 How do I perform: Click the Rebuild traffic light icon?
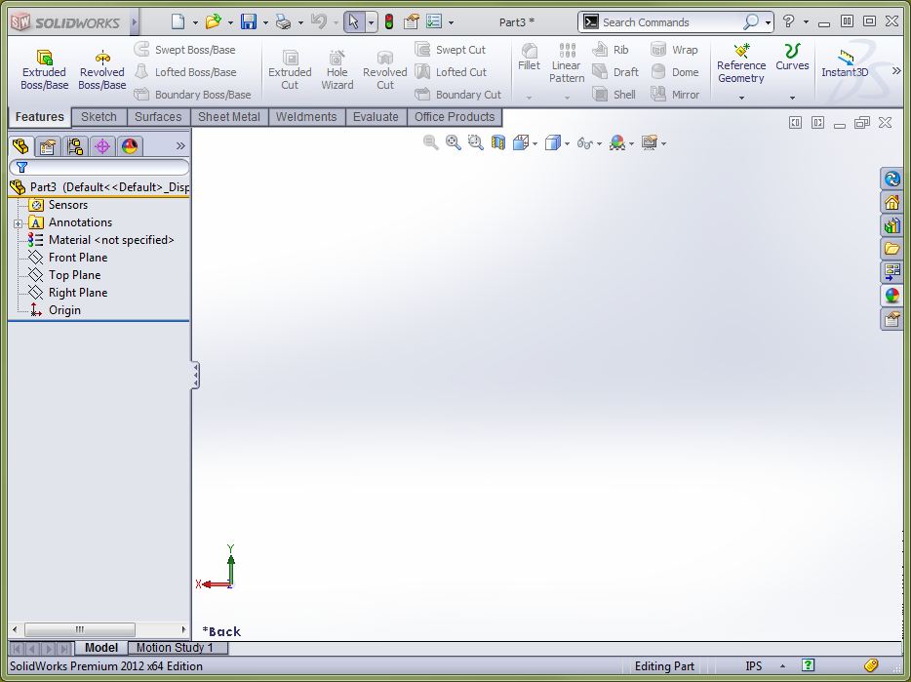click(x=389, y=22)
